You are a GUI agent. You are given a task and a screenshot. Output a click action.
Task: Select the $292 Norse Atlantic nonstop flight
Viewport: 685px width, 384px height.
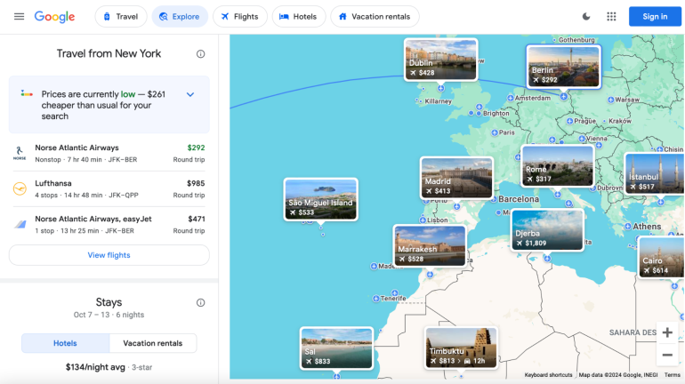click(109, 153)
